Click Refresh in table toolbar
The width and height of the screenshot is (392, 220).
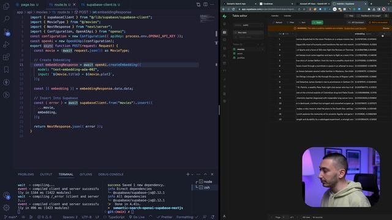(277, 23)
